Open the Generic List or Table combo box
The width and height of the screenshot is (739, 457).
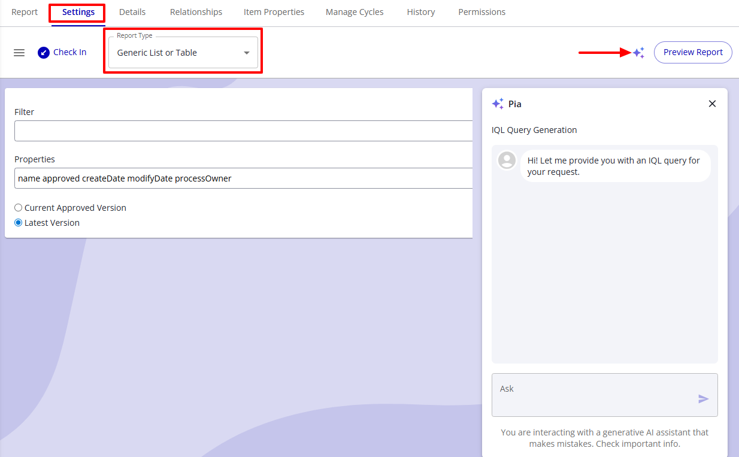pyautogui.click(x=177, y=53)
